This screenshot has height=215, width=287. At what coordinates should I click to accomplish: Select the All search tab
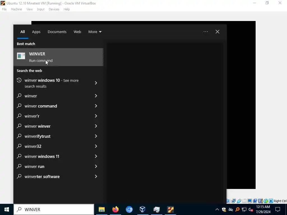[22, 32]
